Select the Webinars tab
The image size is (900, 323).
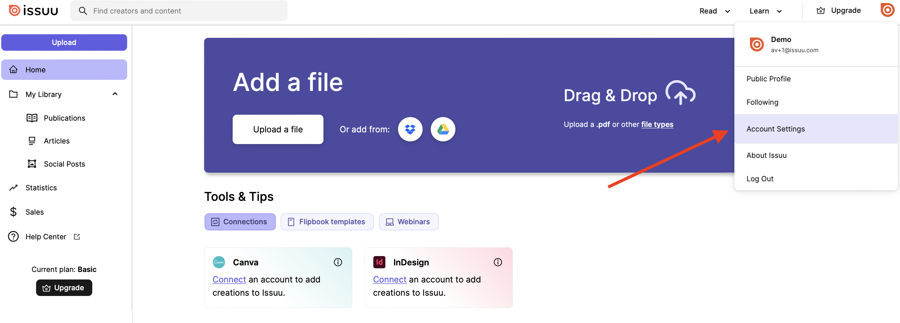(409, 222)
